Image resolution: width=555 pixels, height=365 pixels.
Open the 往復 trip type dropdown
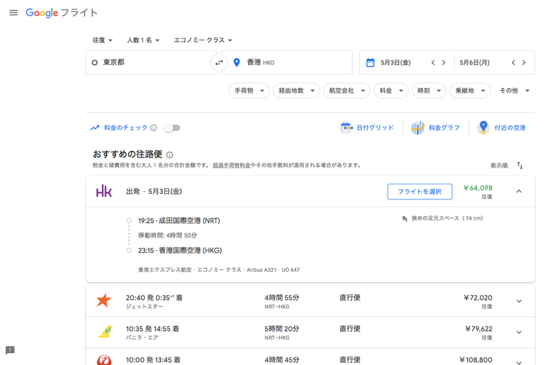[102, 40]
